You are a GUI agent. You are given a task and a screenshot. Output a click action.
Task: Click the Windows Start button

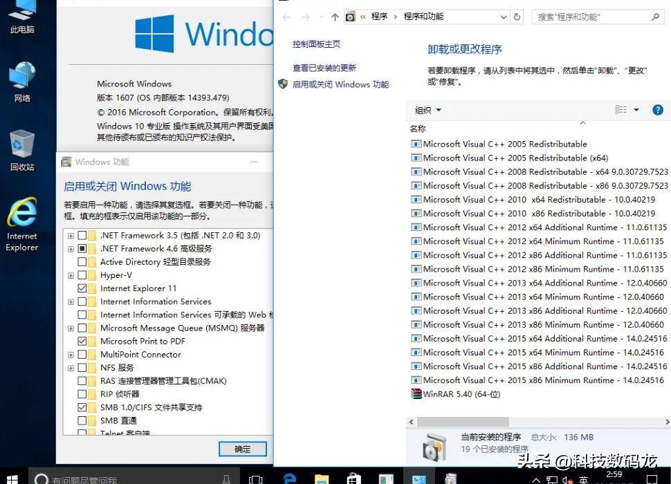click(12, 479)
